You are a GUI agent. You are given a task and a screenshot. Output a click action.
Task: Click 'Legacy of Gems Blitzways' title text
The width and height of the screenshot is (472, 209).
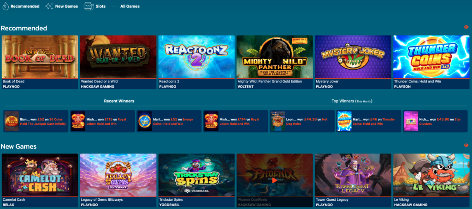[102, 199]
